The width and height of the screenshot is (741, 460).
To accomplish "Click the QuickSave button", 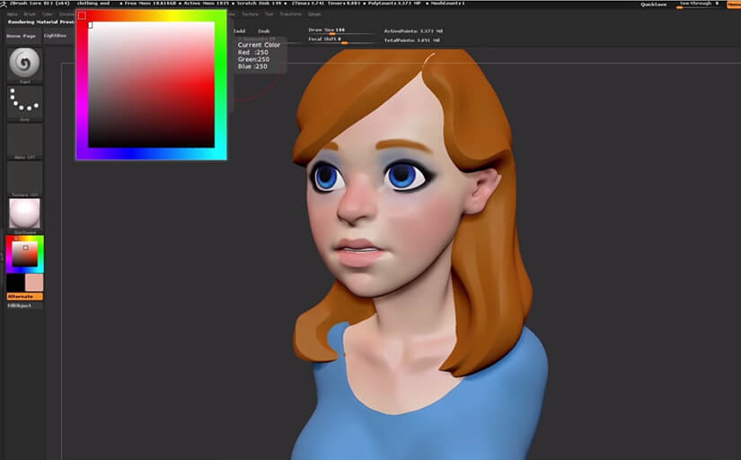I will click(654, 4).
